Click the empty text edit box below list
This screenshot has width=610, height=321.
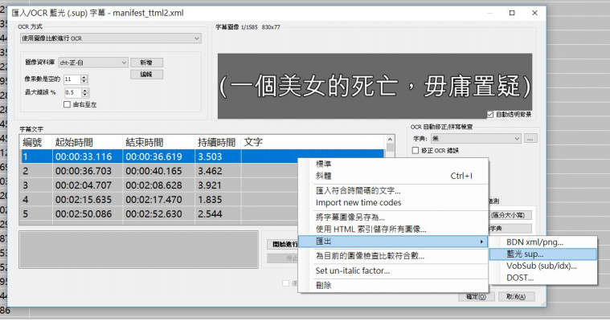[x=138, y=249]
